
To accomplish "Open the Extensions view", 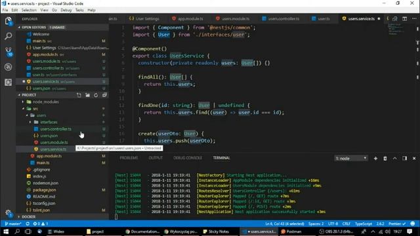I will [x=9, y=82].
